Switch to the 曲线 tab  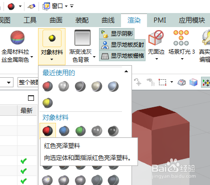(x=108, y=20)
